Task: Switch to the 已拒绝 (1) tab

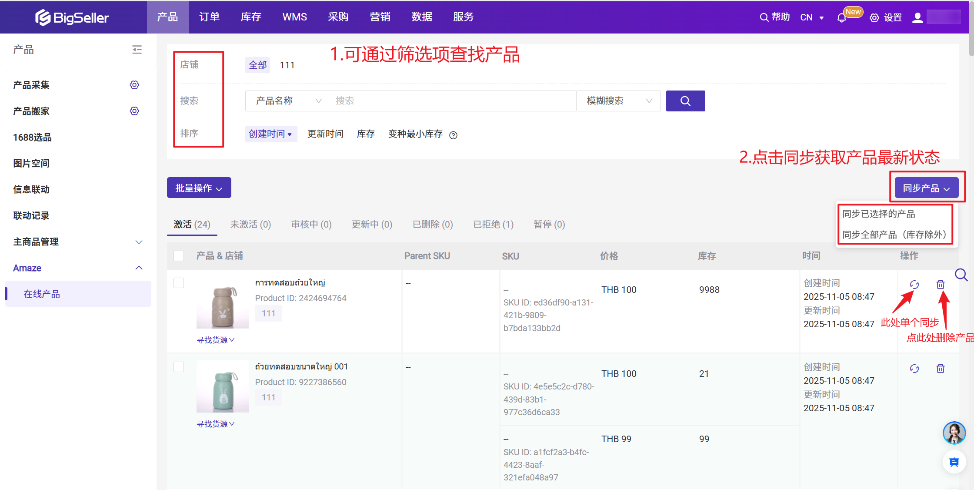Action: coord(493,225)
